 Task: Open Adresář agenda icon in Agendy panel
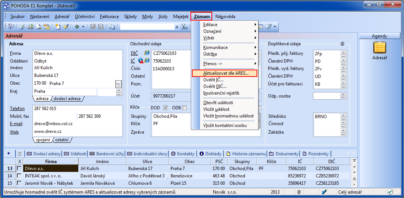(x=379, y=48)
